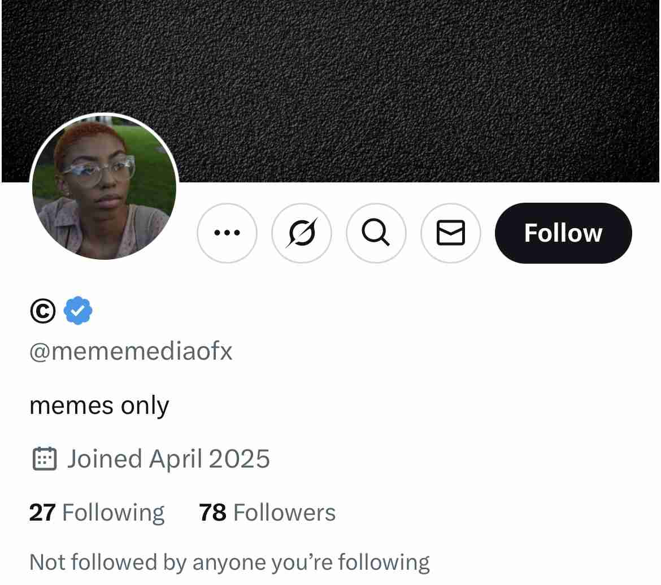Screen dimensions: 661x585
Task: Click the "Joined April 2025" text
Action: click(168, 459)
